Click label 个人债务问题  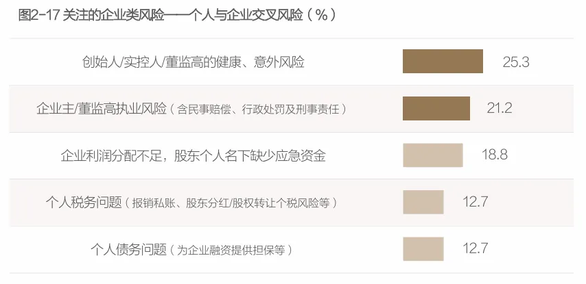[x=128, y=249]
